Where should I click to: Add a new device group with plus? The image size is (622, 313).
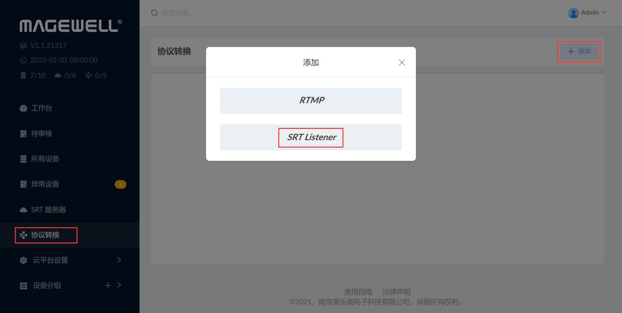tap(108, 285)
